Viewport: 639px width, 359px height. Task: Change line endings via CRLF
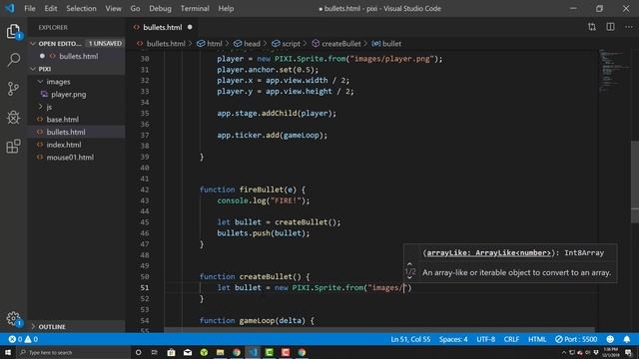(511, 339)
